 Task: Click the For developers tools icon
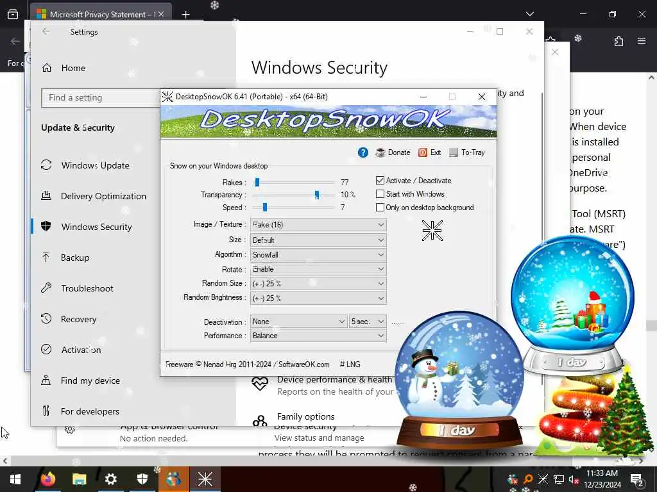[46, 411]
